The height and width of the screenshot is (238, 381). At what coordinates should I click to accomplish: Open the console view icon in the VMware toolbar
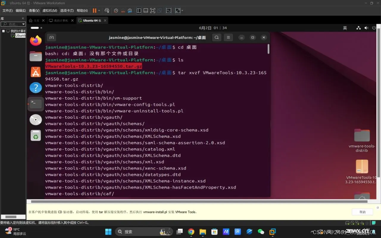click(168, 10)
